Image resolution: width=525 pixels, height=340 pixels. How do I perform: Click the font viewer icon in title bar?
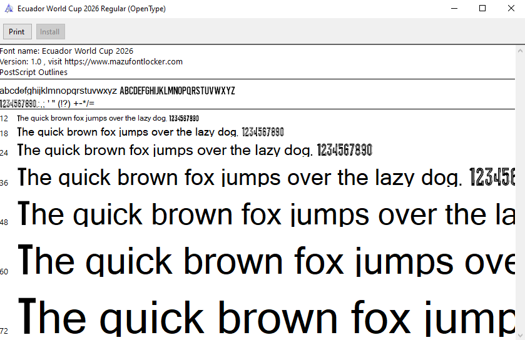coord(9,9)
